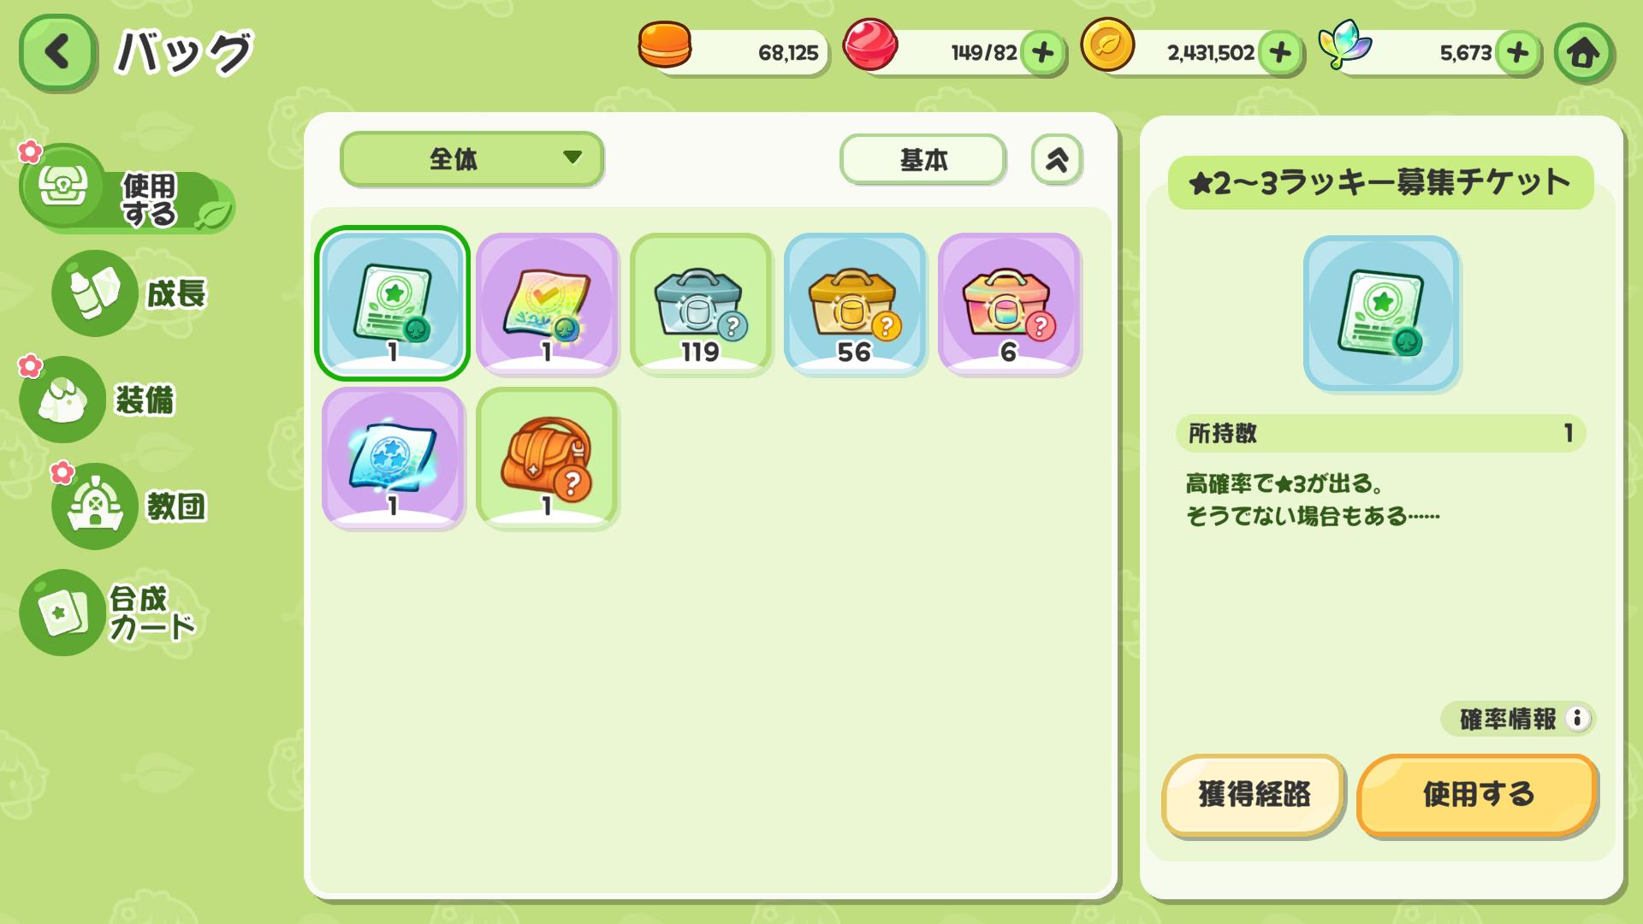Viewport: 1643px width, 924px height.
Task: Select the rainbow toolbox with 6 count
Action: point(1009,304)
